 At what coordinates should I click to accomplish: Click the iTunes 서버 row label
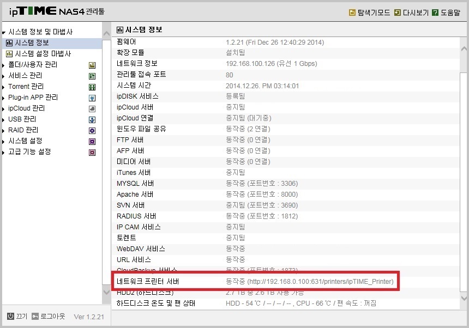point(134,172)
